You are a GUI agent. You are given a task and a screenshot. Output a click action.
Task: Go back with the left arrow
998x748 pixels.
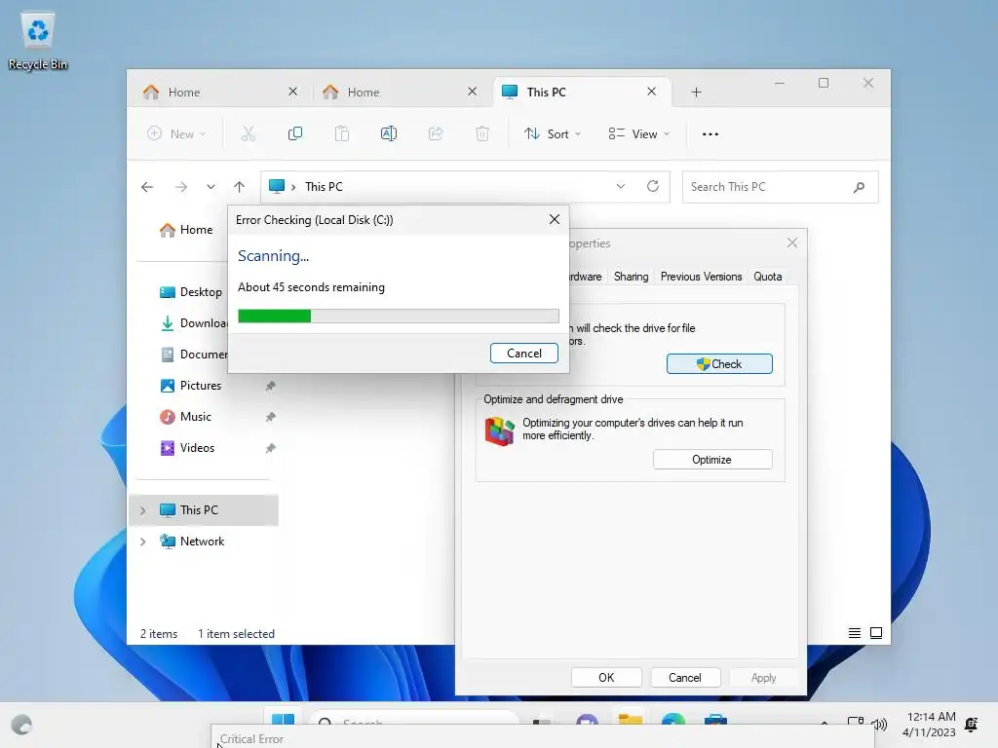pyautogui.click(x=147, y=187)
